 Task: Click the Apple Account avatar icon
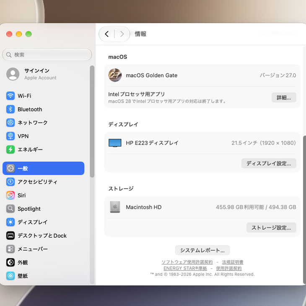click(13, 74)
